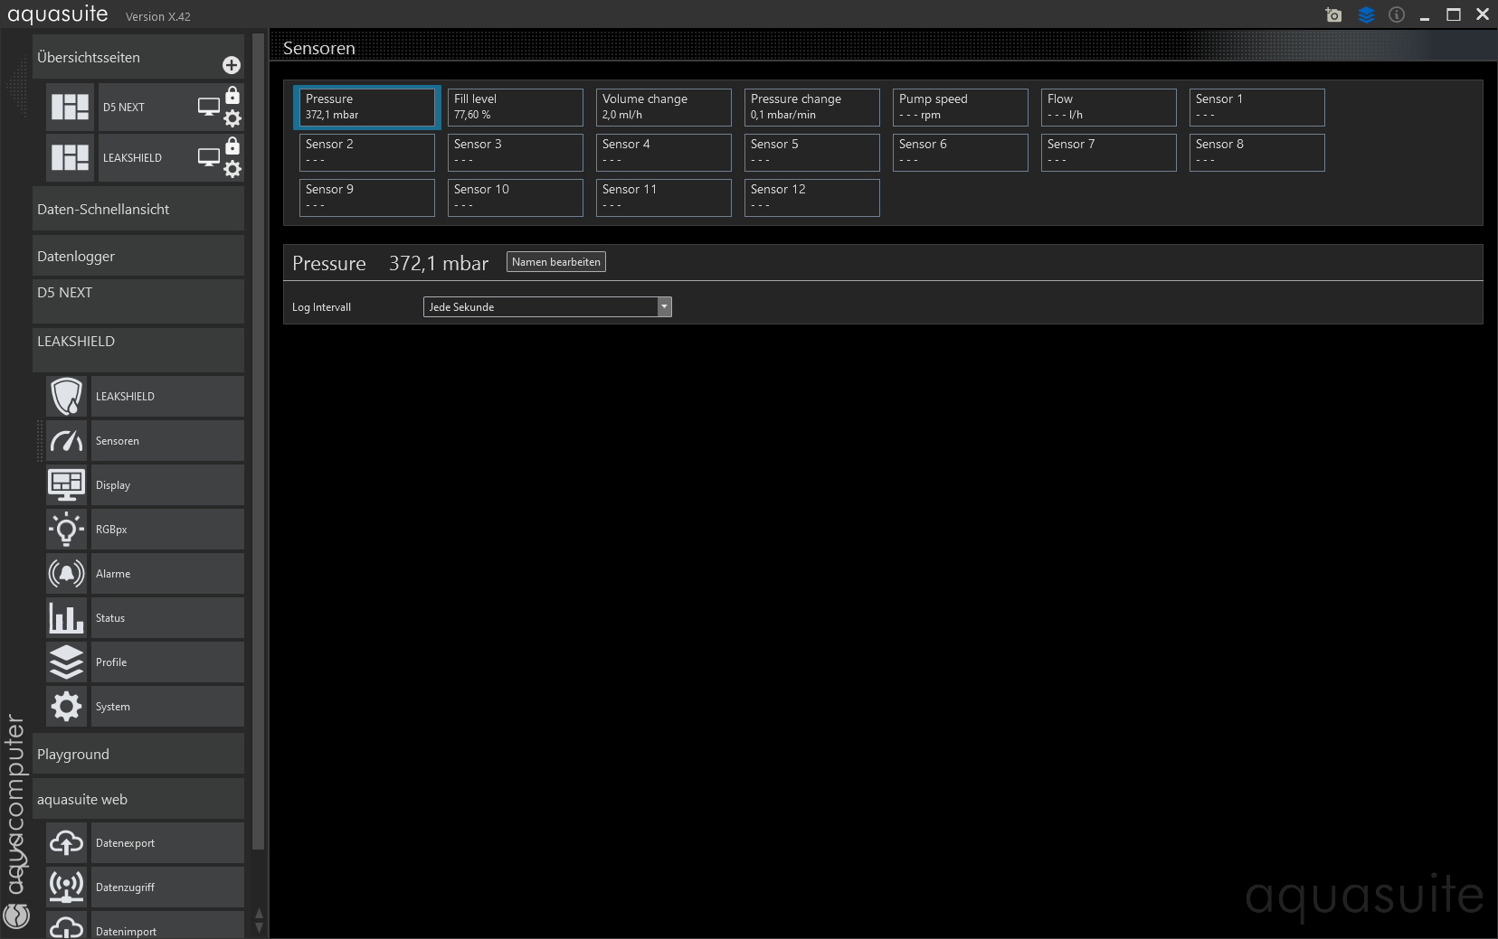Open the Alarme bell icon
The height and width of the screenshot is (939, 1498).
pyautogui.click(x=67, y=574)
